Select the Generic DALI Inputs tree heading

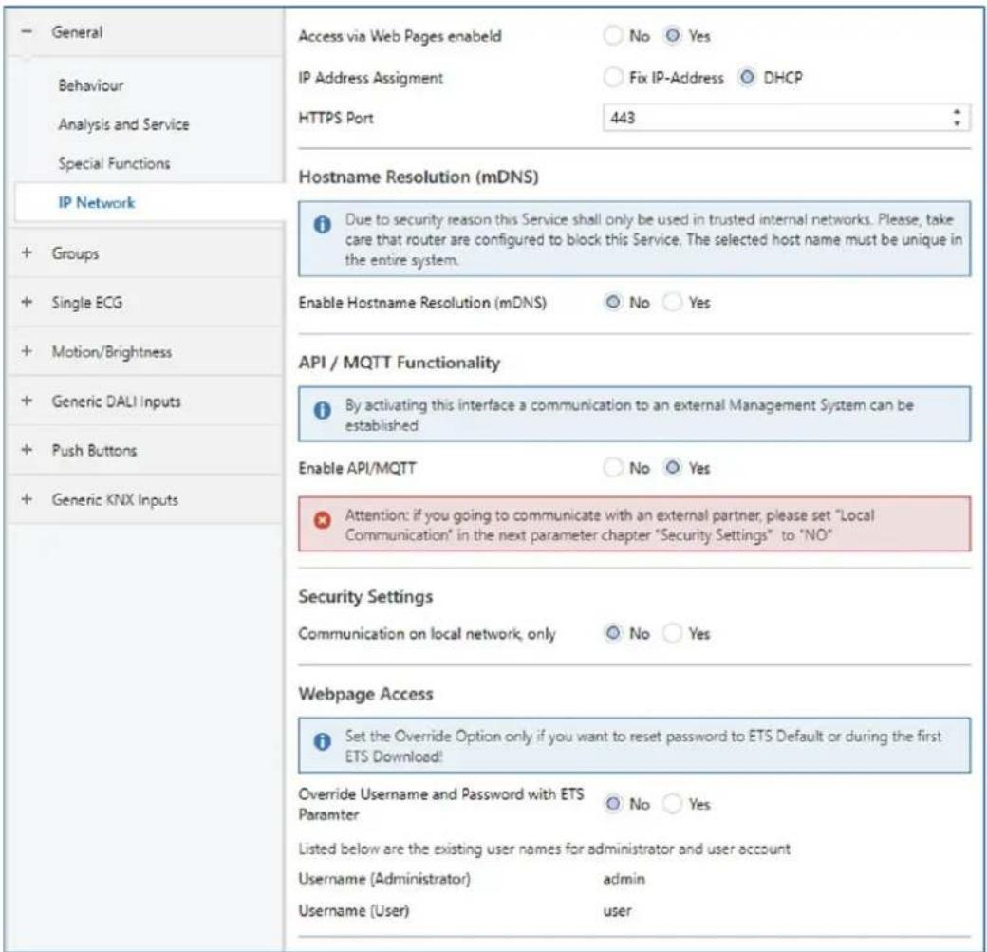click(116, 401)
